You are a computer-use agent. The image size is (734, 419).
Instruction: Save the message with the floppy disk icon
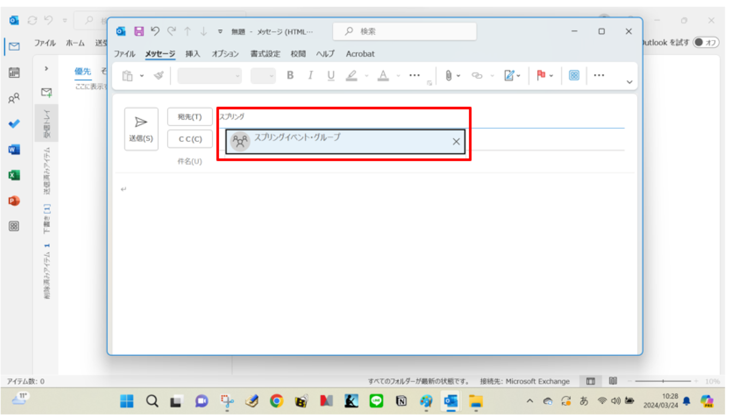tap(139, 32)
